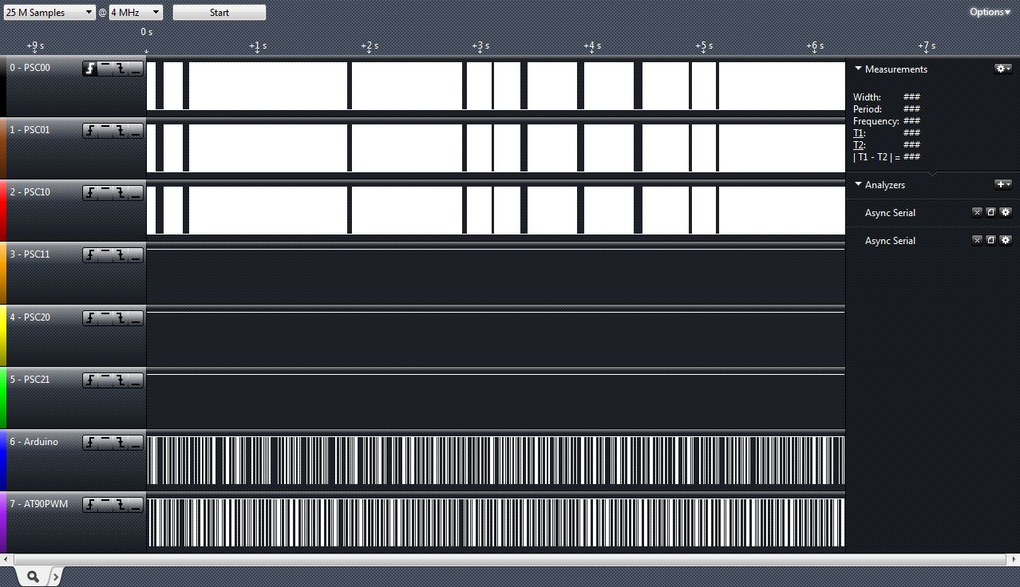Click the +4 s mark on time ruler
The image size is (1020, 587).
pyautogui.click(x=592, y=46)
